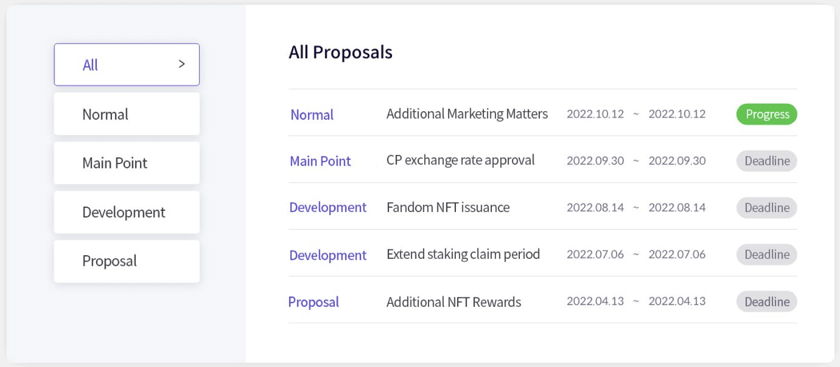The image size is (840, 367).
Task: Click the 2022.10.12 start date in the first row
Action: pos(595,114)
